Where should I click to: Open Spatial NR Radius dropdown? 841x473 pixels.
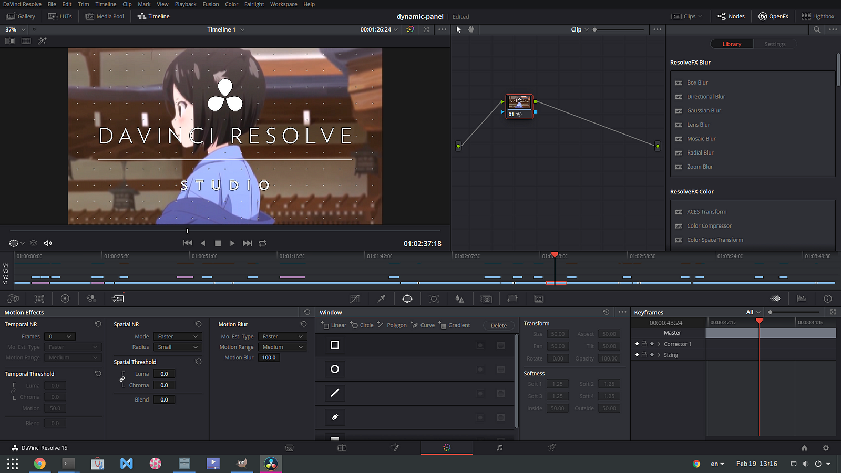pyautogui.click(x=178, y=347)
